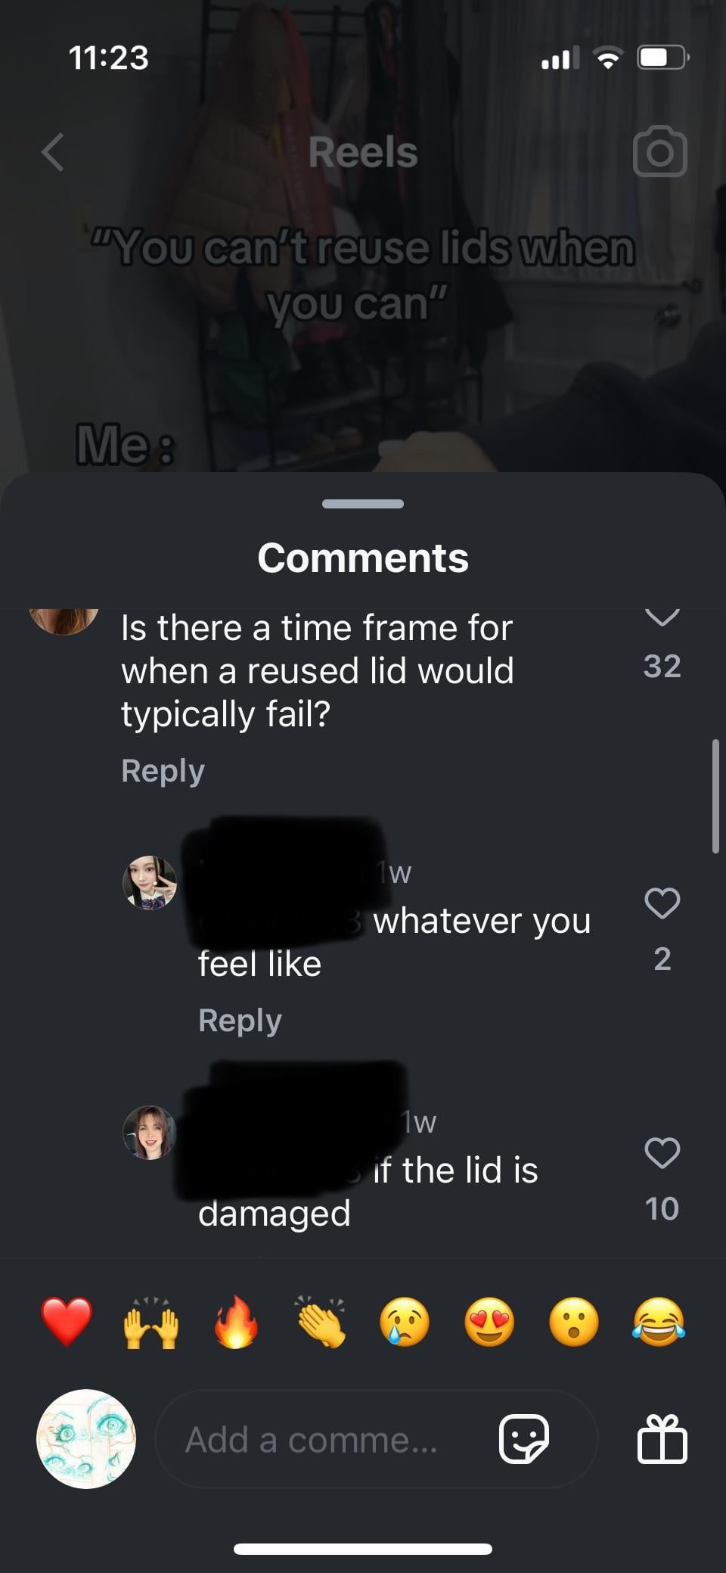
Task: Tap the comments sheet drag handle
Action: (x=363, y=504)
